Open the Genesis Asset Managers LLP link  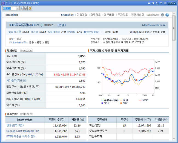pyautogui.click(x=22, y=131)
